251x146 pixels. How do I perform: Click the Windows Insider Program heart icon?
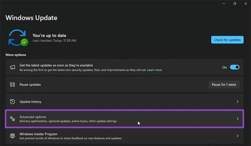pyautogui.click(x=12, y=136)
